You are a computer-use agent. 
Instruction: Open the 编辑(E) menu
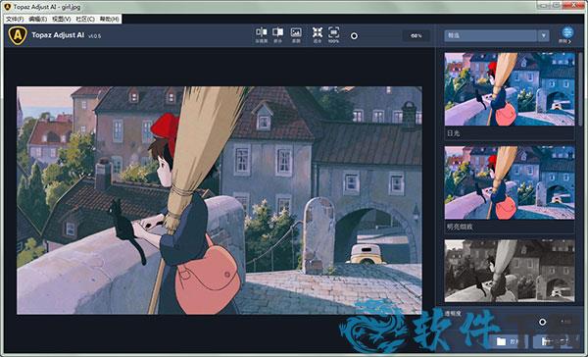pos(38,19)
